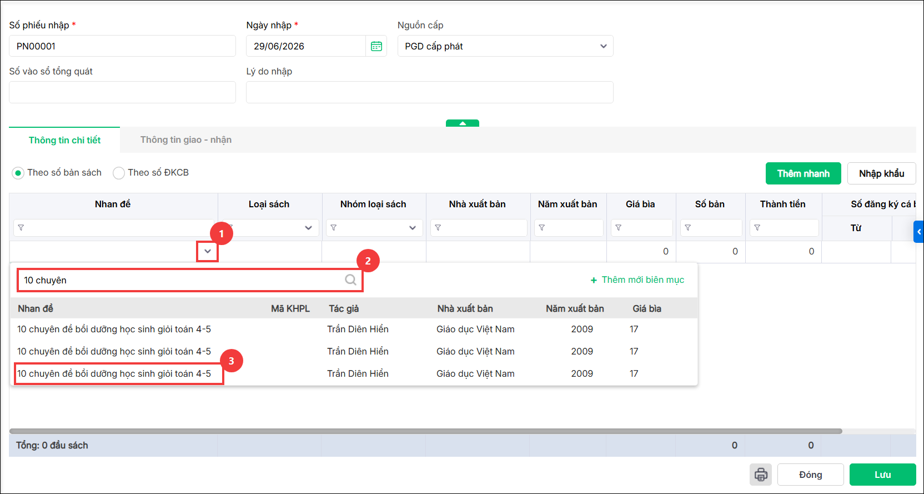Click the filter icon in Số bản column
This screenshot has height=494, width=924.
point(688,228)
